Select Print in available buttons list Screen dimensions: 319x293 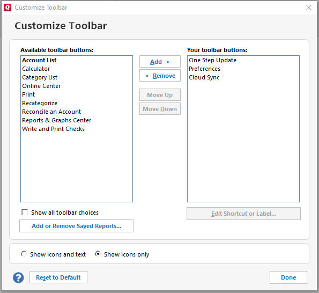click(x=77, y=94)
